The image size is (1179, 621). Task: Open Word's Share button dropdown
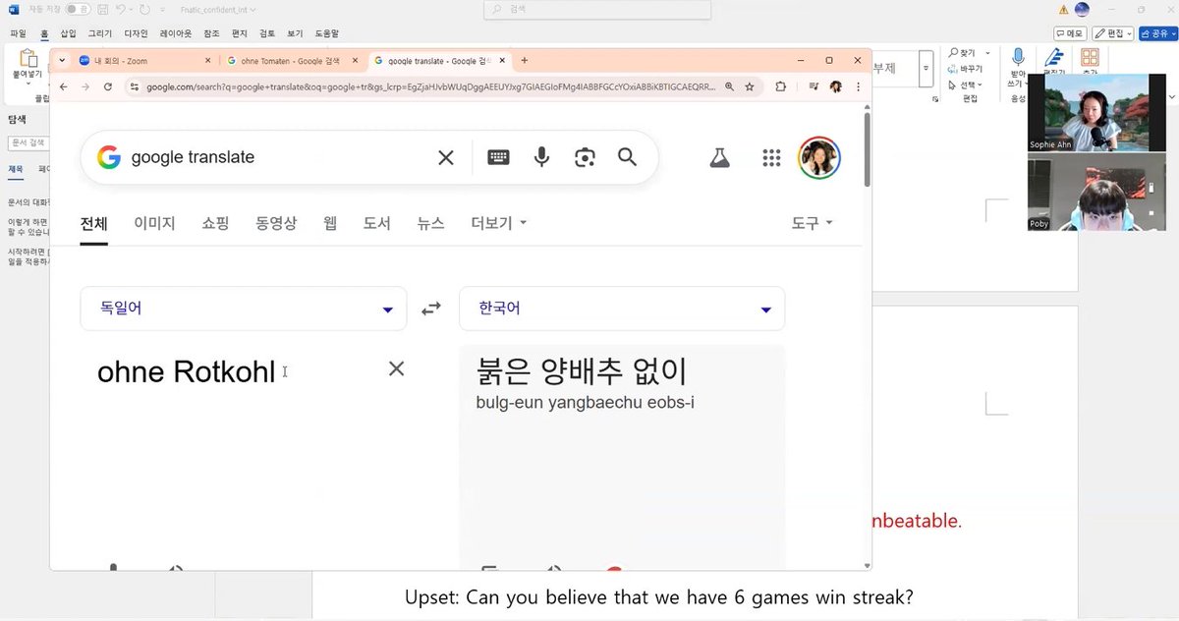1157,33
